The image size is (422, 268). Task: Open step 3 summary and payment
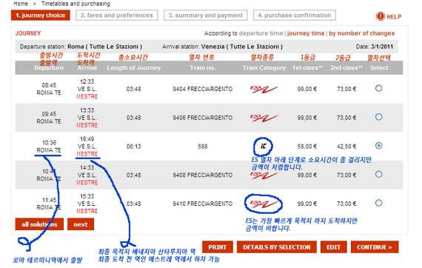click(205, 16)
